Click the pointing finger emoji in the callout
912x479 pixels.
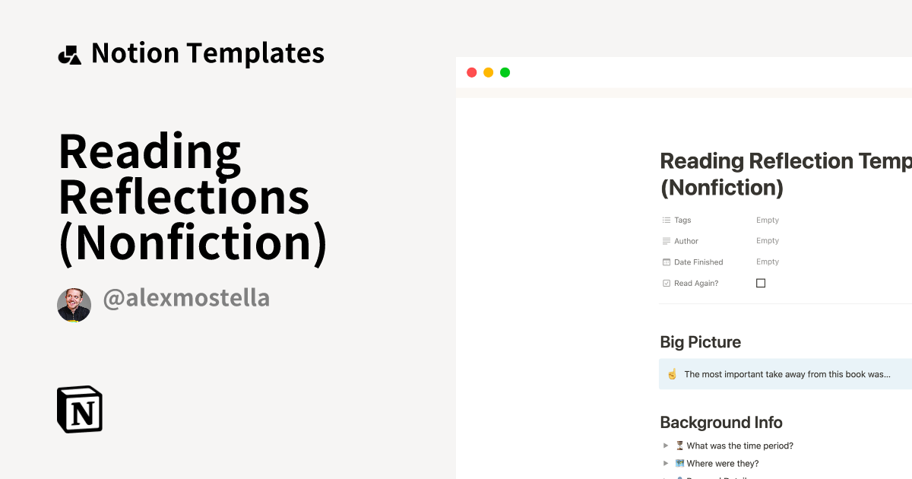click(x=672, y=373)
